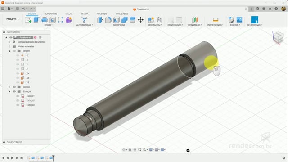
Task: Expand Configurações do documento node
Action: pyautogui.click(x=9, y=42)
